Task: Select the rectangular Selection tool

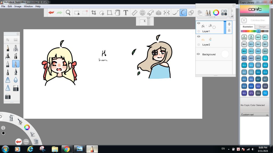Action: coord(77,13)
